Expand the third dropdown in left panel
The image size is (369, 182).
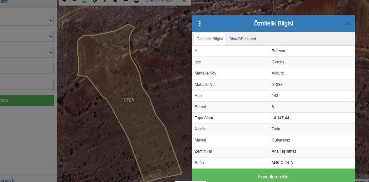[27, 52]
